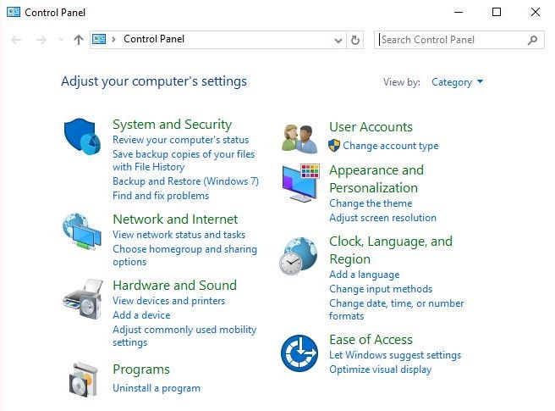Screen dimensions: 555x411
Task: Expand the breadcrumb chevron before Control Panel
Action: tap(113, 39)
